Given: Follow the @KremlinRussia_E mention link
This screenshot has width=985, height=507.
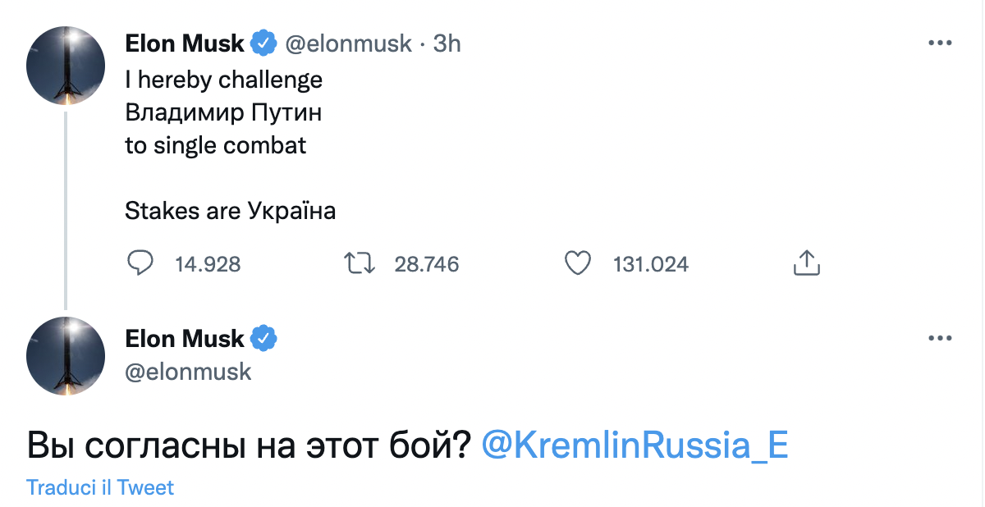Looking at the screenshot, I should tap(634, 445).
